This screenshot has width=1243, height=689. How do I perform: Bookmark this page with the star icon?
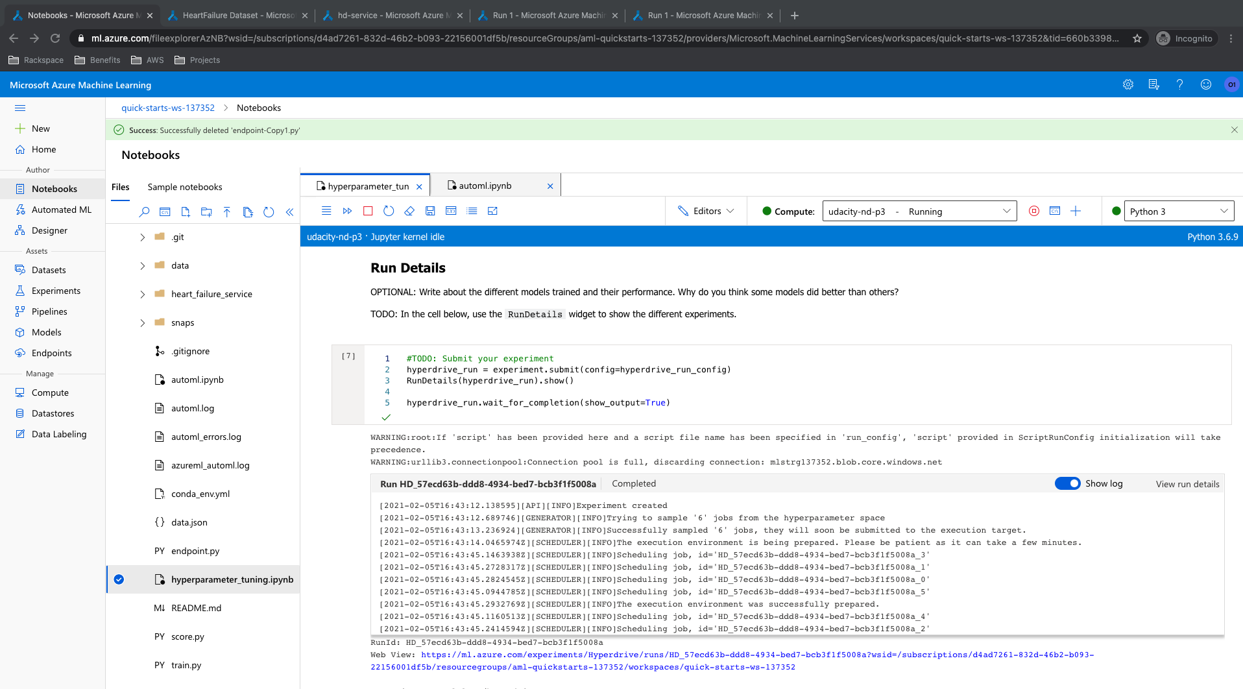pyautogui.click(x=1137, y=38)
